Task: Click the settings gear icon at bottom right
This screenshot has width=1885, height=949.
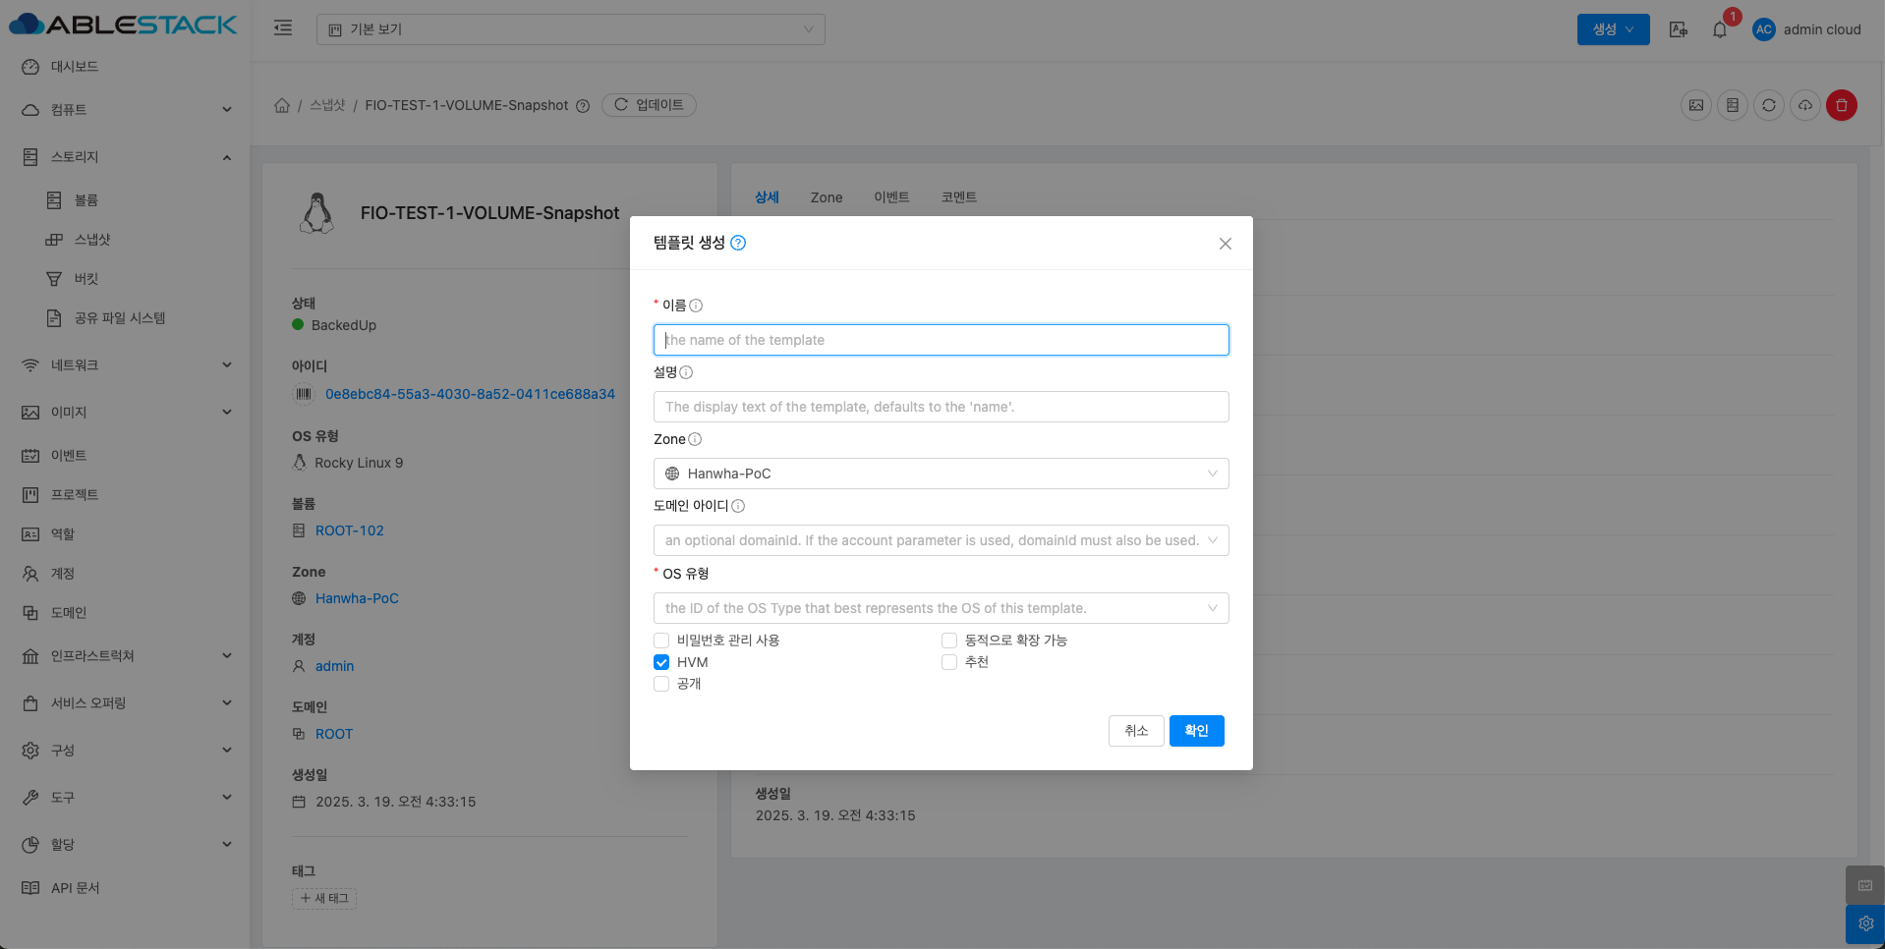Action: point(1864,923)
